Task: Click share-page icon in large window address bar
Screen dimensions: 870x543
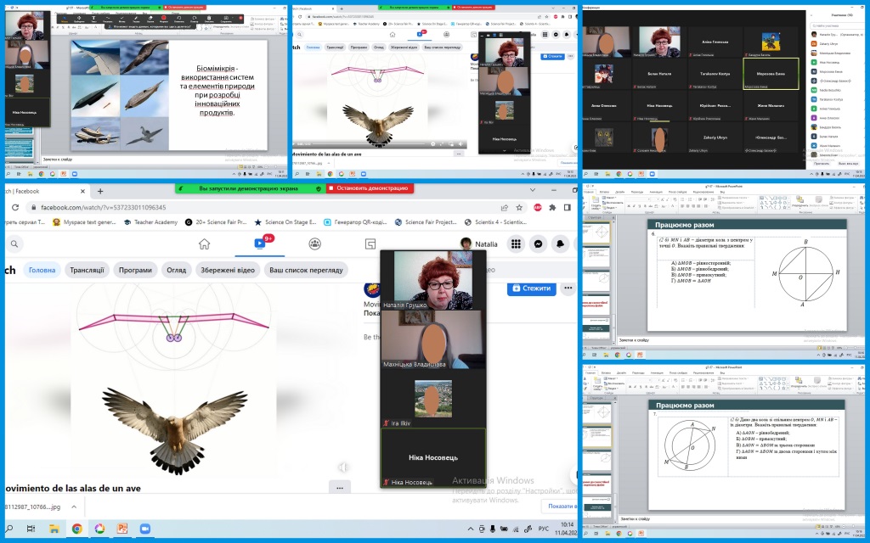Action: 504,207
